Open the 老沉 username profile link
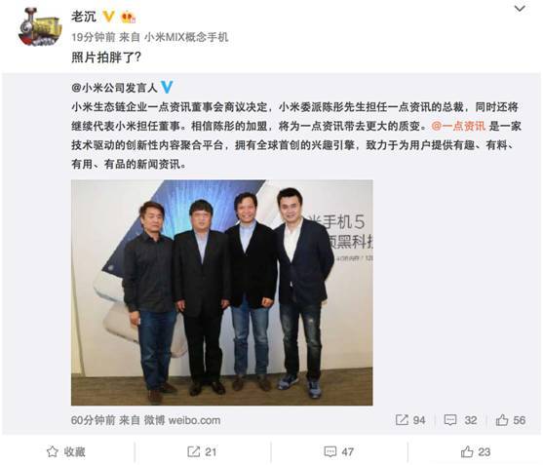Screen dimensions: 543x465 [84, 16]
